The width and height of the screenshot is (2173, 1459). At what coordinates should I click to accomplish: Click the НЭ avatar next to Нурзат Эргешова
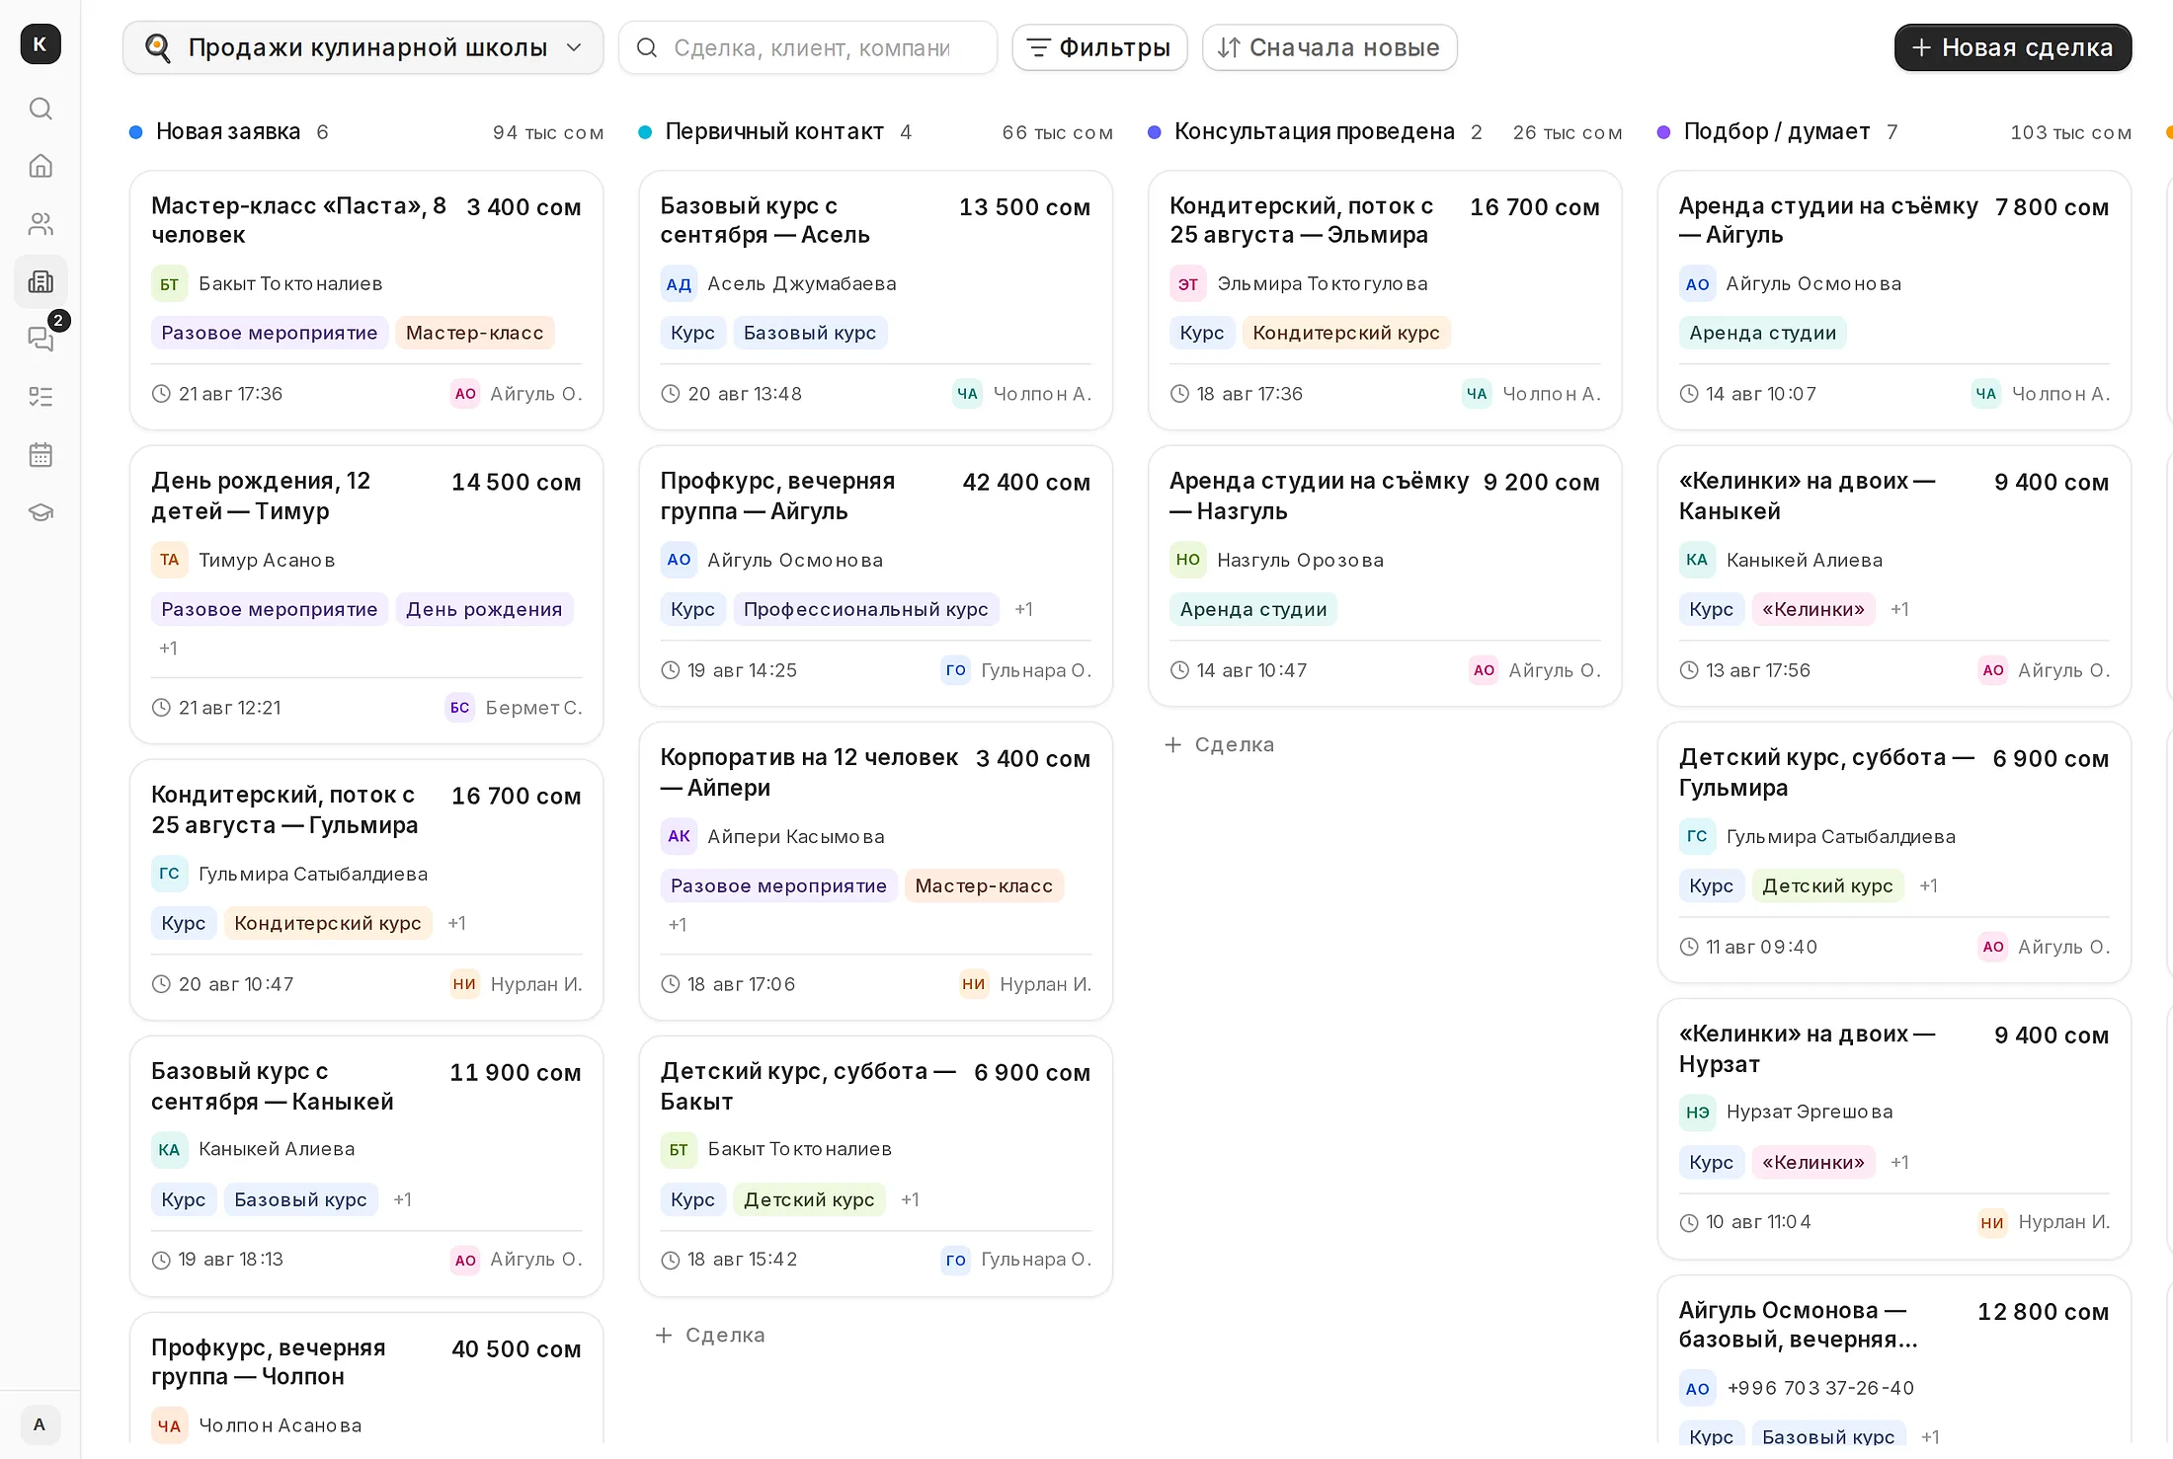coord(1697,1112)
